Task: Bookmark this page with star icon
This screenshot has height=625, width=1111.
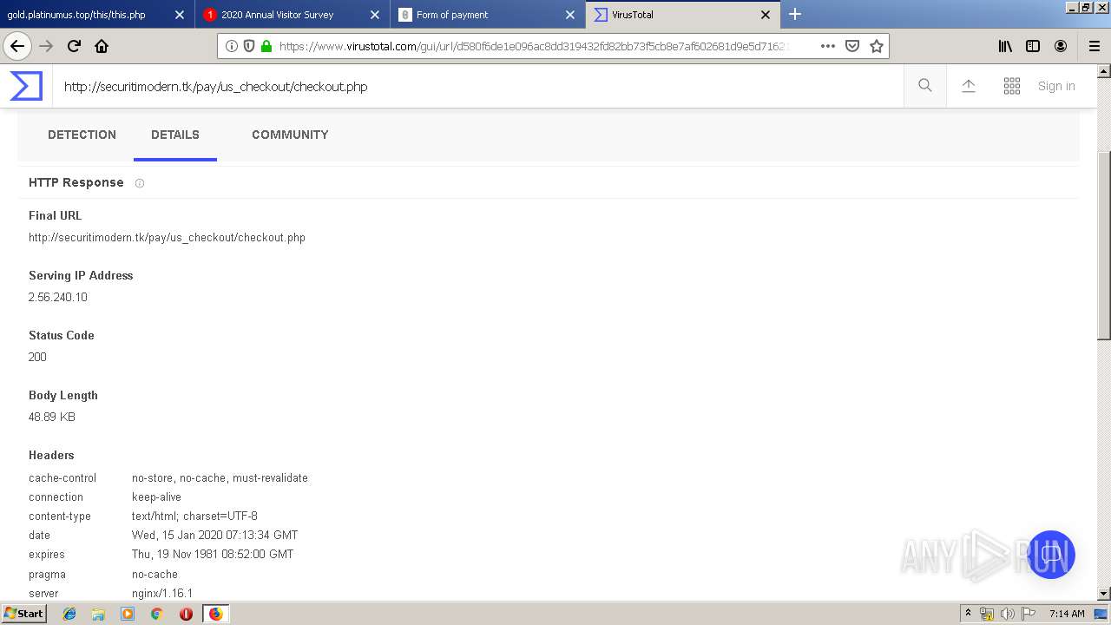Action: click(877, 46)
